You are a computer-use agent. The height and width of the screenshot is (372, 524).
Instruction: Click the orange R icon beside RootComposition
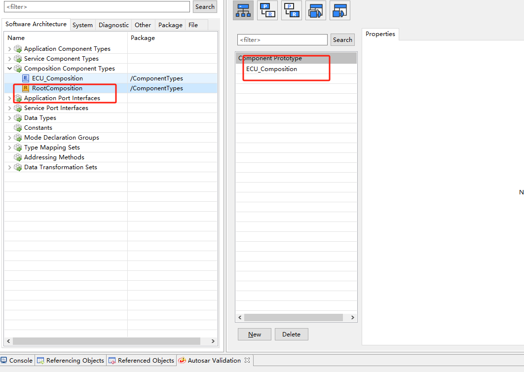[26, 88]
